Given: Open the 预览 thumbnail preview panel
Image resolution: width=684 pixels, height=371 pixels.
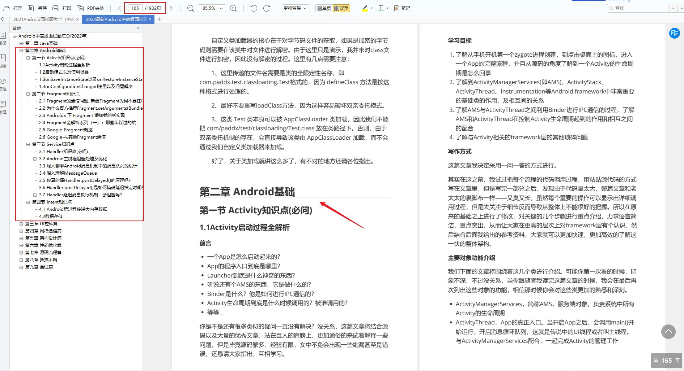Looking at the screenshot, I should [x=3, y=84].
